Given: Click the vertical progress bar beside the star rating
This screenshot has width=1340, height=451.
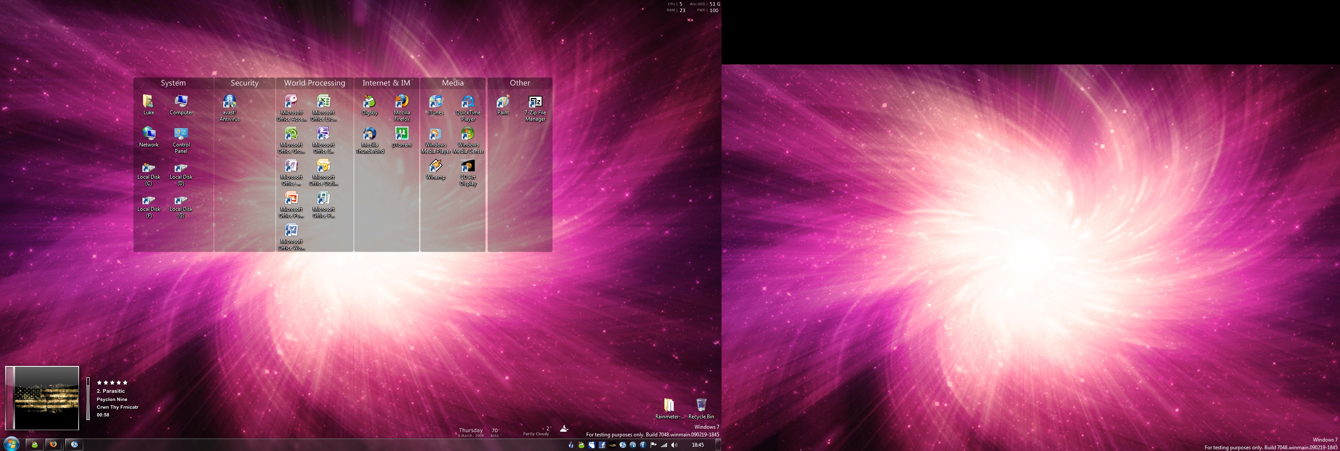Looking at the screenshot, I should pos(88,398).
